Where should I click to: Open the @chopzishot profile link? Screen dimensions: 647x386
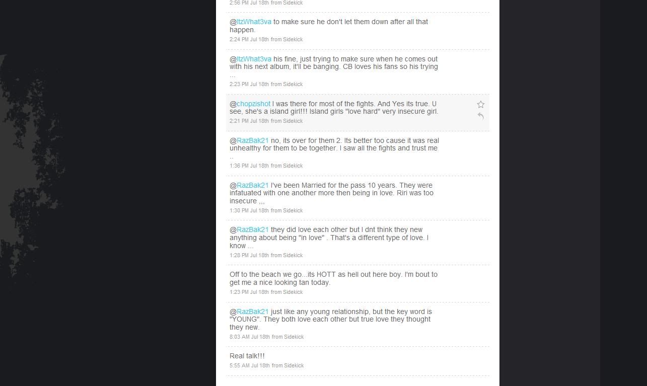coord(253,104)
